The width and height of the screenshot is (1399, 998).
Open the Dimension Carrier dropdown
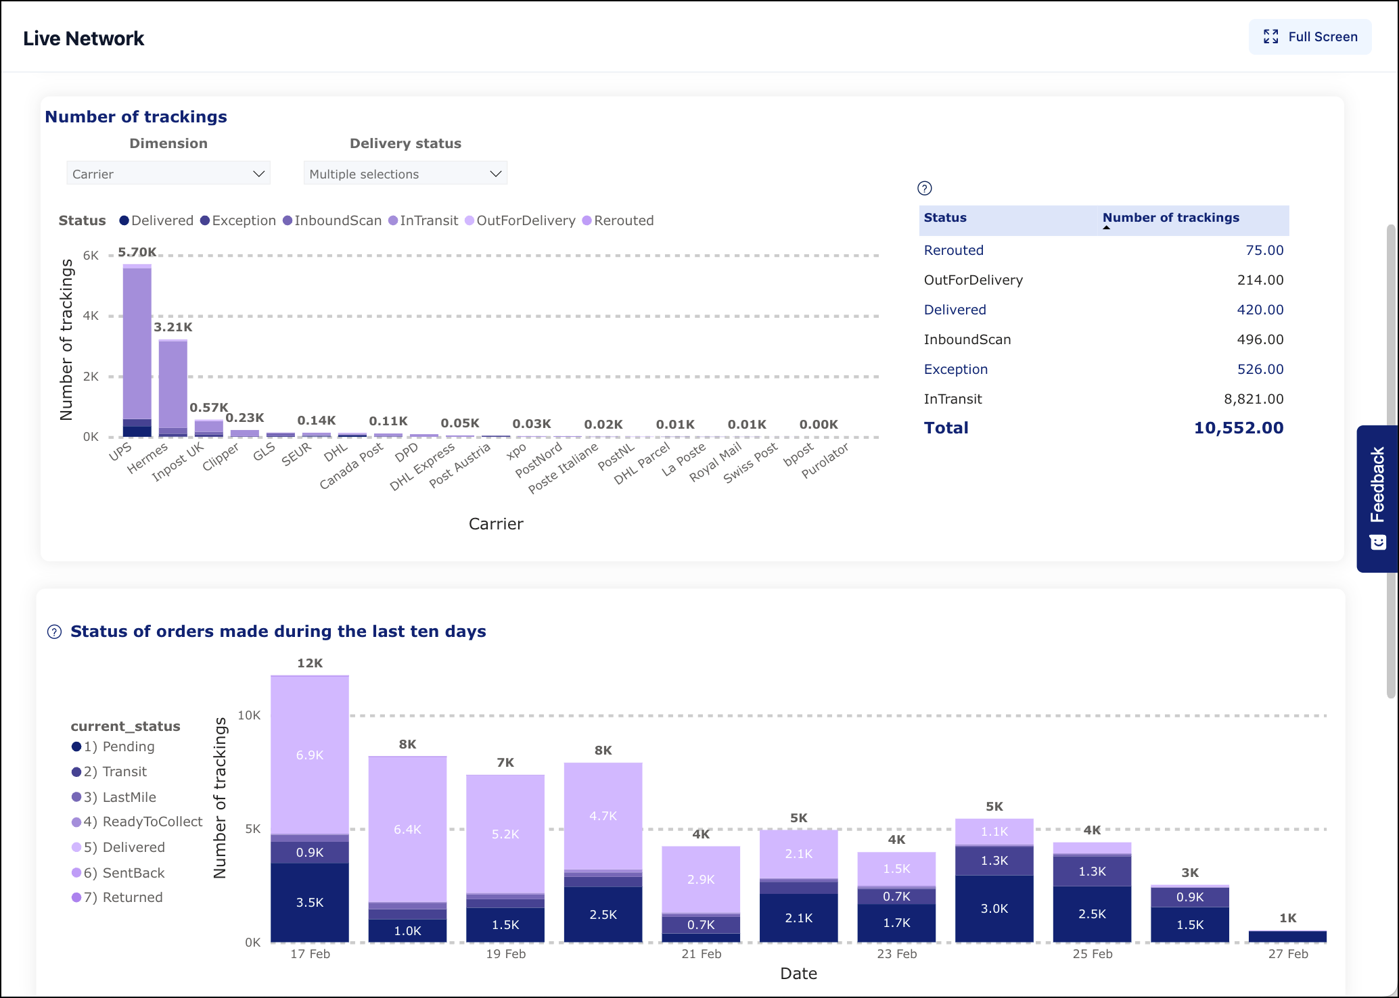pyautogui.click(x=168, y=173)
